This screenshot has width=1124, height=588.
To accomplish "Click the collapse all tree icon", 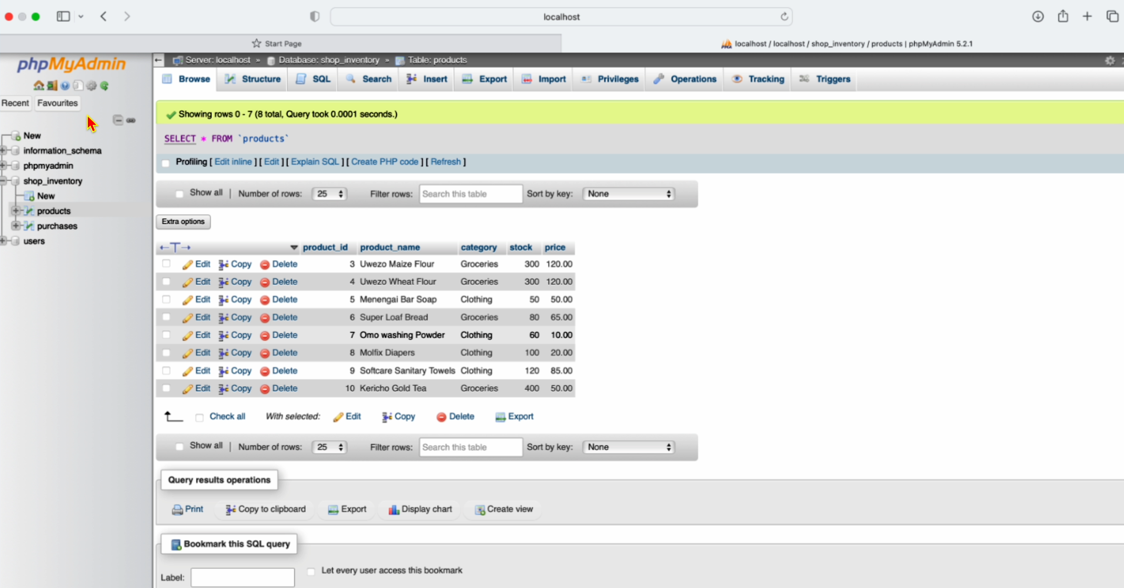I will point(118,120).
